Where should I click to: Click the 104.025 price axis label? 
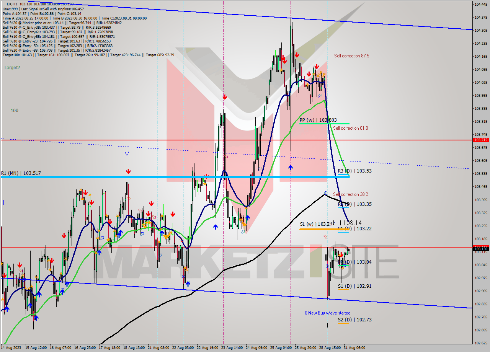(x=481, y=82)
